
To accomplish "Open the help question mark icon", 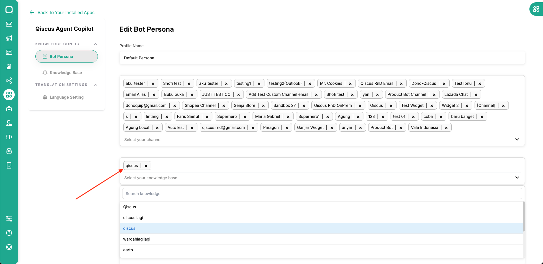I will [9, 233].
